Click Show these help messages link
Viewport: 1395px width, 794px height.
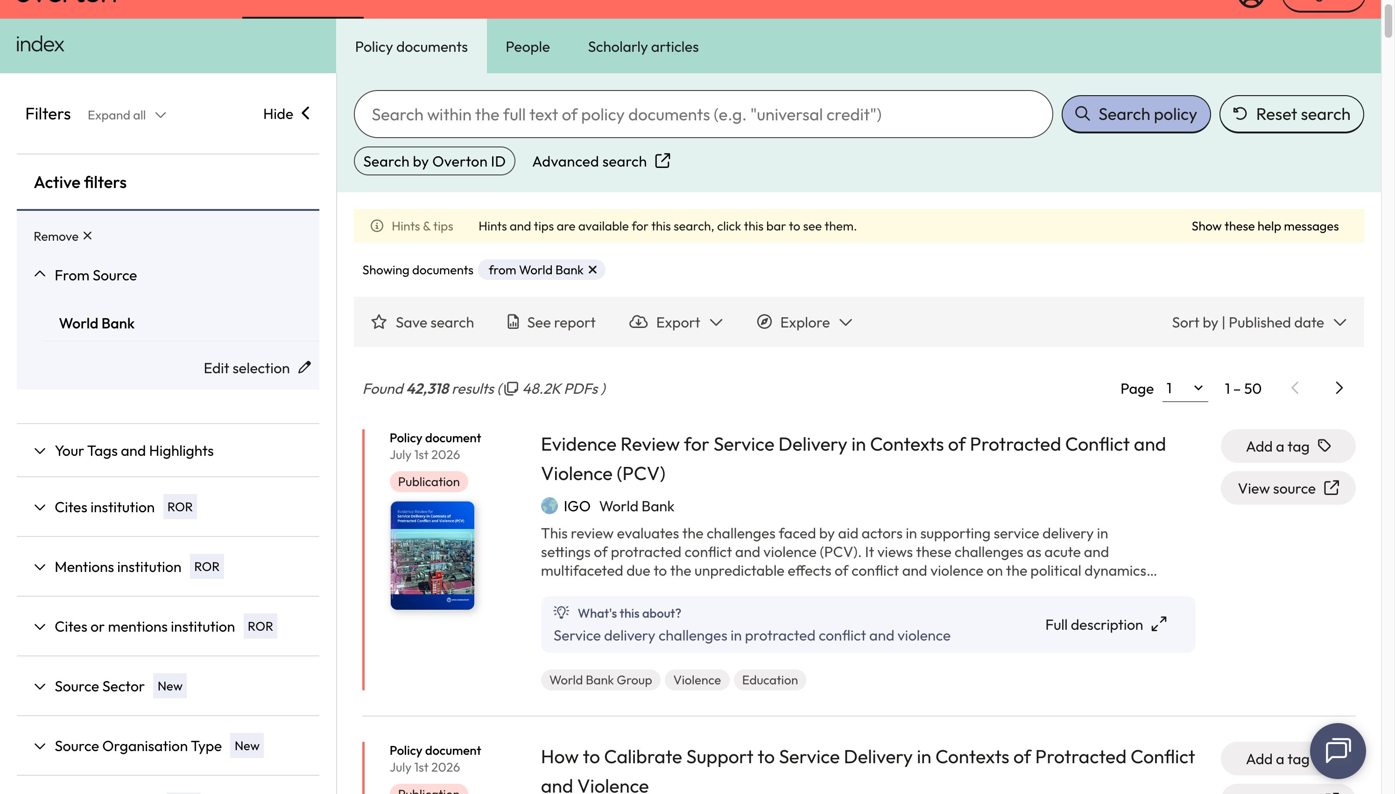click(x=1265, y=226)
